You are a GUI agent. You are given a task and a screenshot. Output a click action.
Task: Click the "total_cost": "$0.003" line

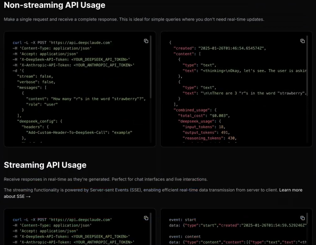204,116
